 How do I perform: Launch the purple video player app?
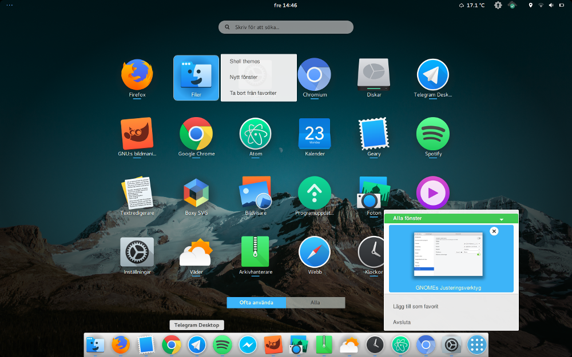[433, 192]
